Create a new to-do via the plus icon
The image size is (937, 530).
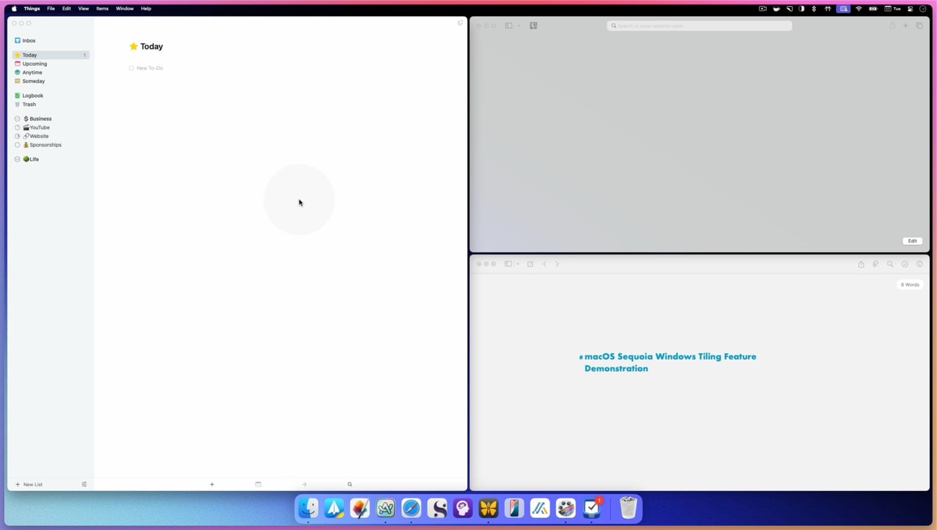coord(212,484)
